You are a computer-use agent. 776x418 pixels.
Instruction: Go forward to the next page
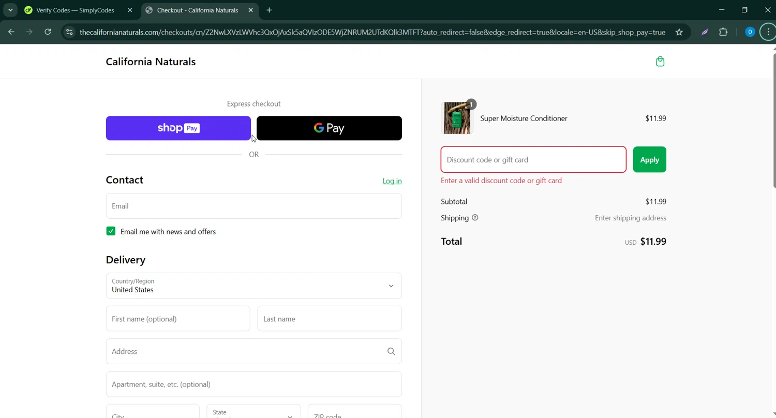tap(29, 32)
